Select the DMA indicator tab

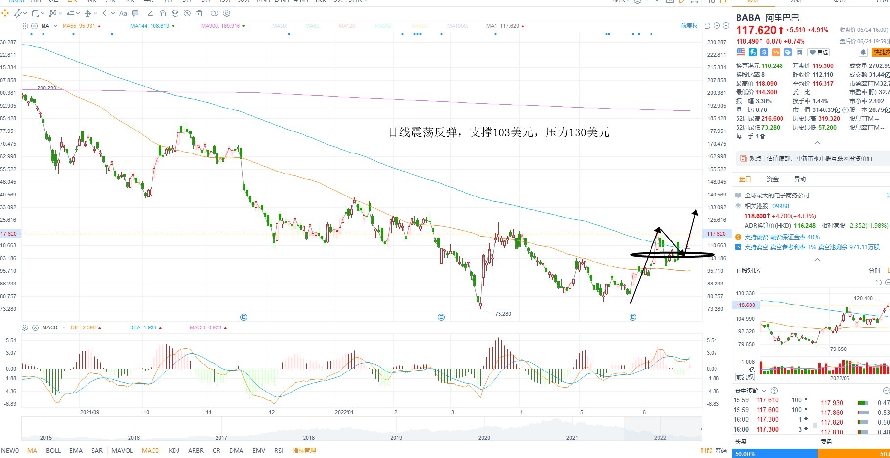coord(236,450)
